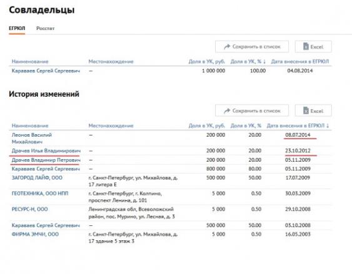Switch to the ЕГРЮЛ tab
The width and height of the screenshot is (352, 274).
click(x=17, y=29)
